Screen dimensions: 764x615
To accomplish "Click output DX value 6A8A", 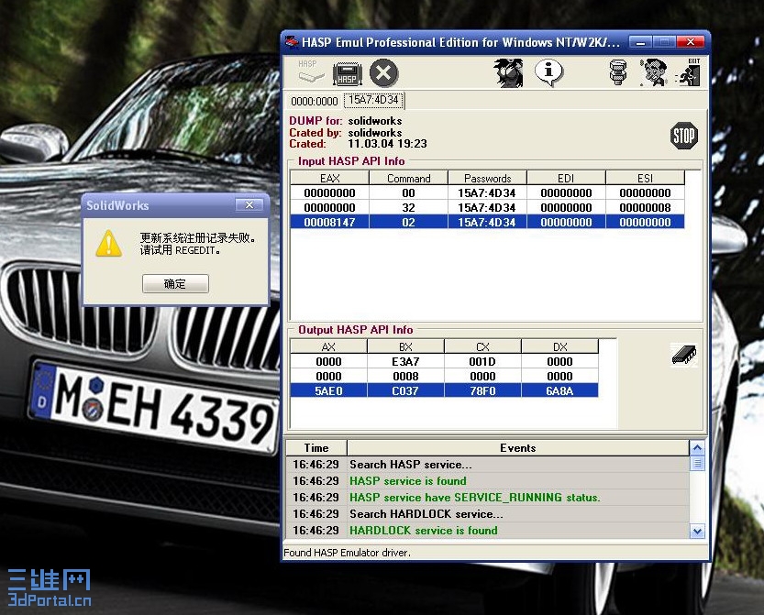I will click(559, 390).
